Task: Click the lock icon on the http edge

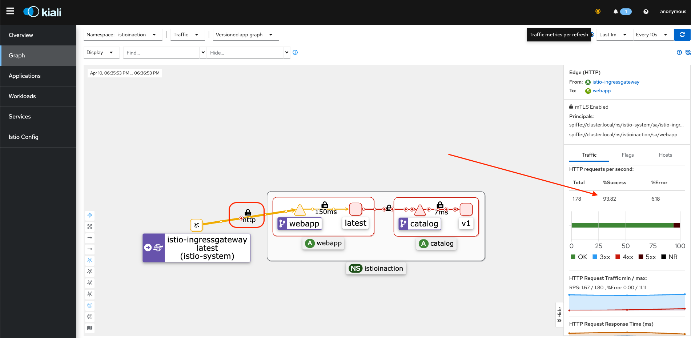Action: (248, 212)
